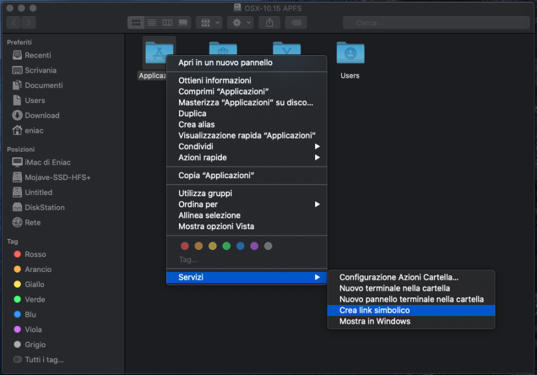Open eniac home folder in sidebar
This screenshot has width=537, height=375.
point(28,130)
